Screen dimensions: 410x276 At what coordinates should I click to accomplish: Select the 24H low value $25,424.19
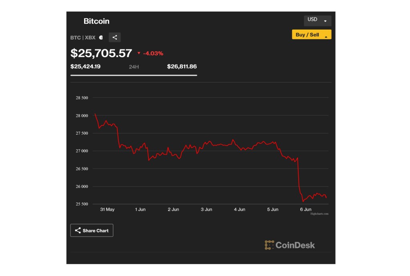85,66
